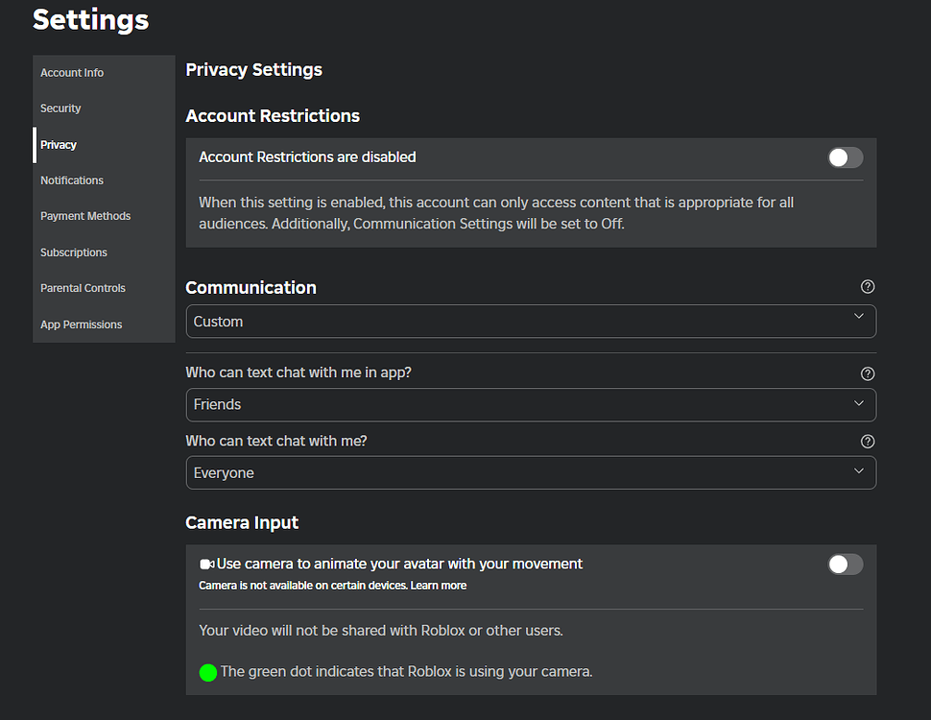Open the Payment Methods tab
This screenshot has height=720, width=931.
pyautogui.click(x=85, y=216)
